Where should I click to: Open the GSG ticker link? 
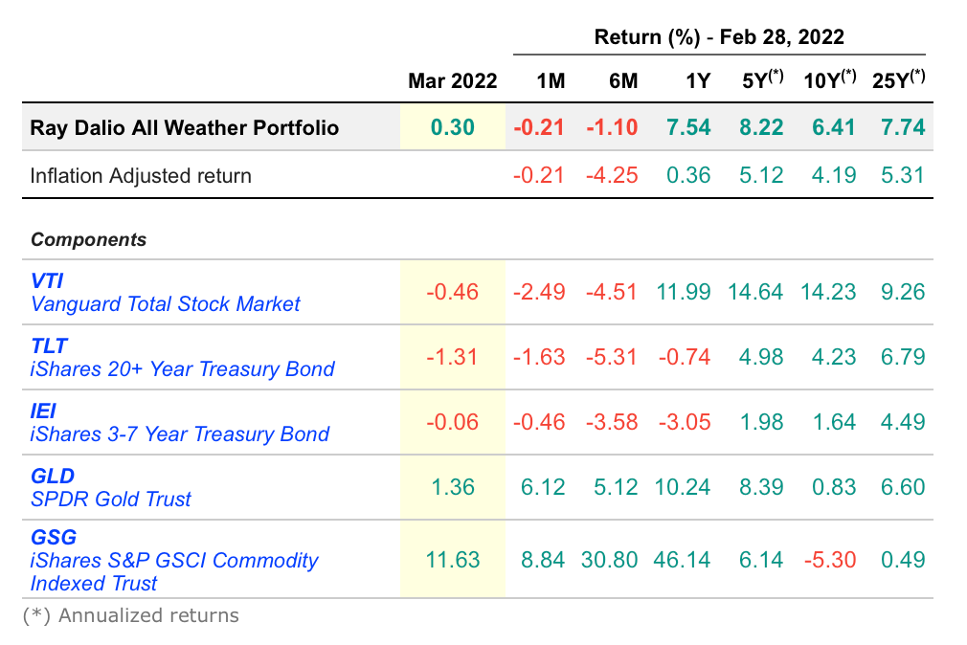click(x=54, y=537)
